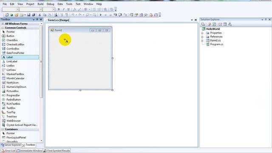The image size is (272, 153).
Task: Switch to the Form1.cs [Design] tab
Action: click(x=59, y=20)
